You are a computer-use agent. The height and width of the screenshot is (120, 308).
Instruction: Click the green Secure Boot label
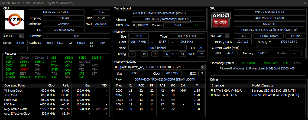[x=270, y=63]
